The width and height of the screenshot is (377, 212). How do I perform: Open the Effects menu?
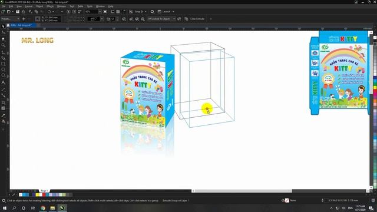click(50, 6)
